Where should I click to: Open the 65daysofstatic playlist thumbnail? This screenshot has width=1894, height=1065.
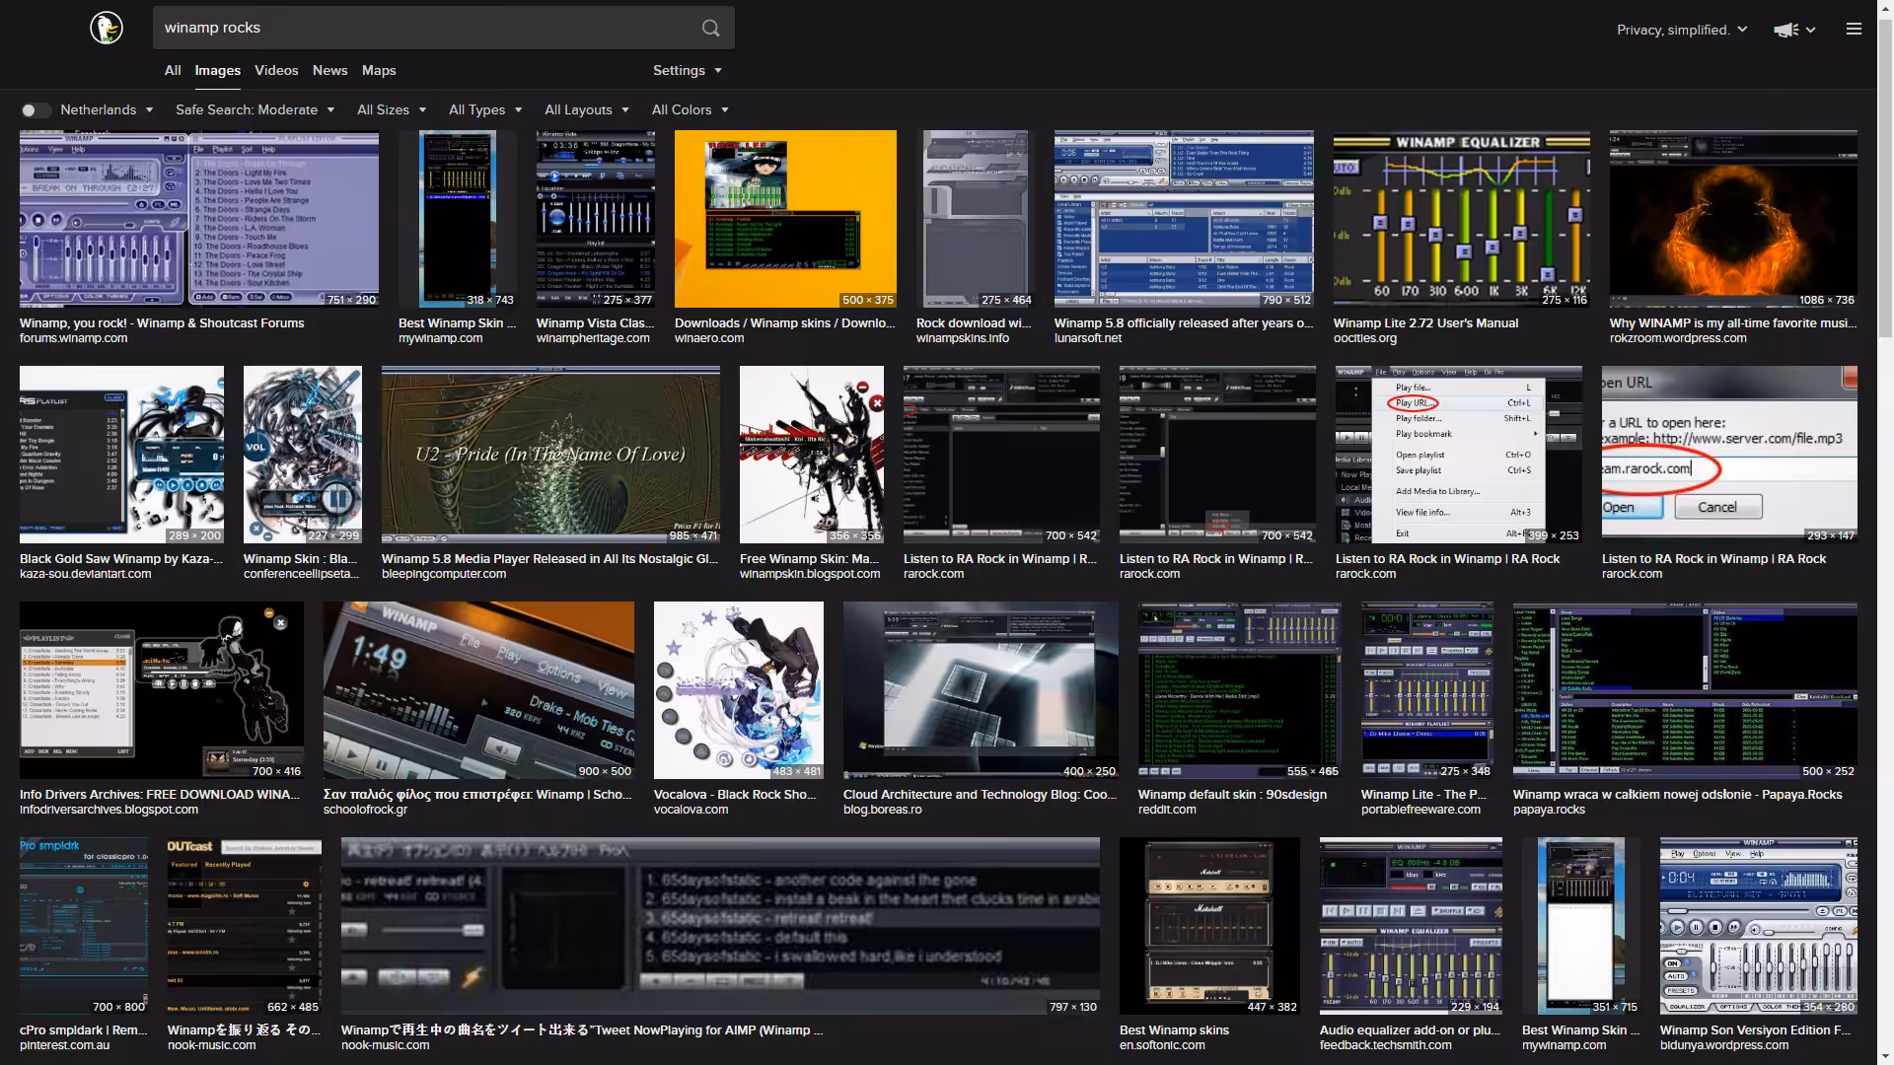(720, 926)
